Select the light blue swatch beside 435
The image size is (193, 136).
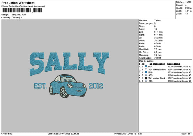(x=146, y=75)
